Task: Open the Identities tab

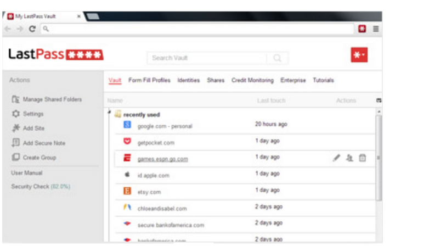Action: 189,80
